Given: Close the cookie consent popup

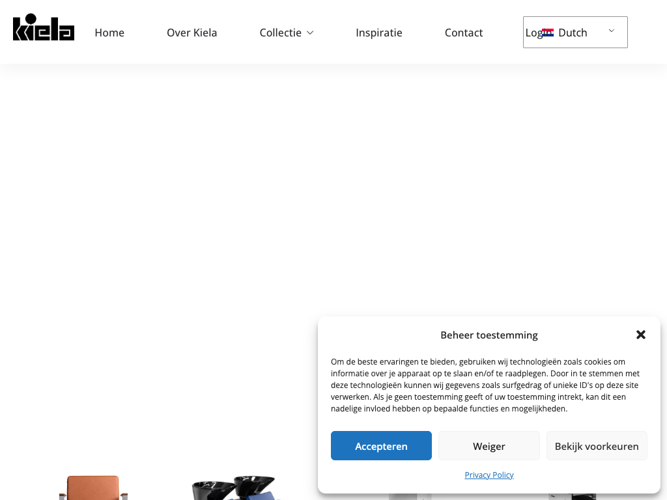Looking at the screenshot, I should [x=641, y=335].
